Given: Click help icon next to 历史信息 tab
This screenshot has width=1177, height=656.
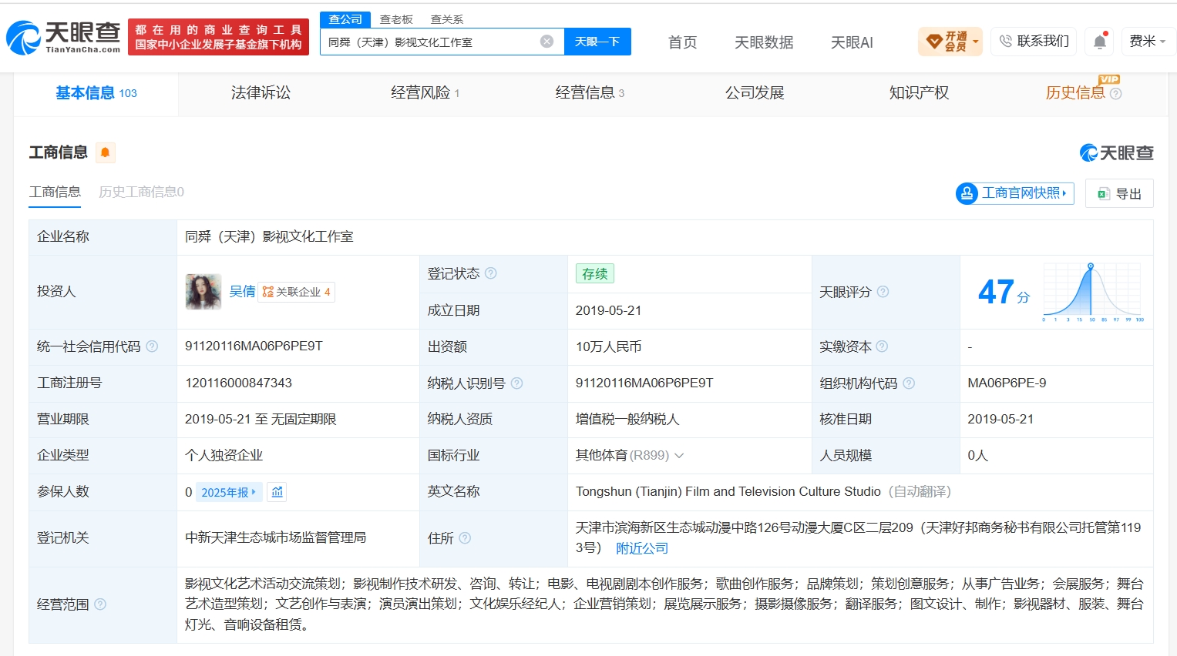Looking at the screenshot, I should (1116, 94).
